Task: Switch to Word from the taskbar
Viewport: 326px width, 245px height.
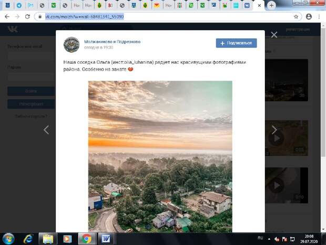Action: pos(106,239)
